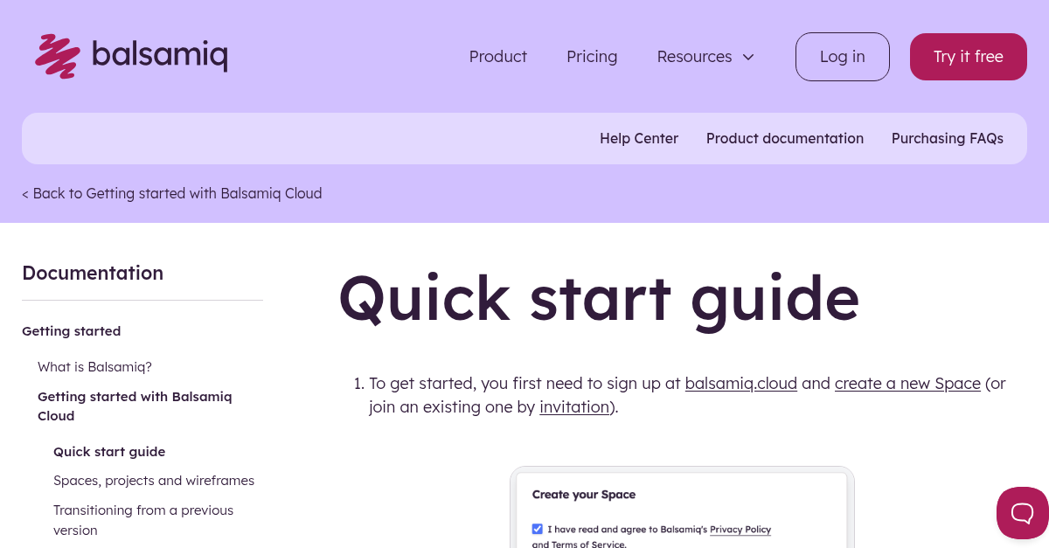Select What is Balsamiq? in sidebar
This screenshot has width=1049, height=548.
pos(94,366)
